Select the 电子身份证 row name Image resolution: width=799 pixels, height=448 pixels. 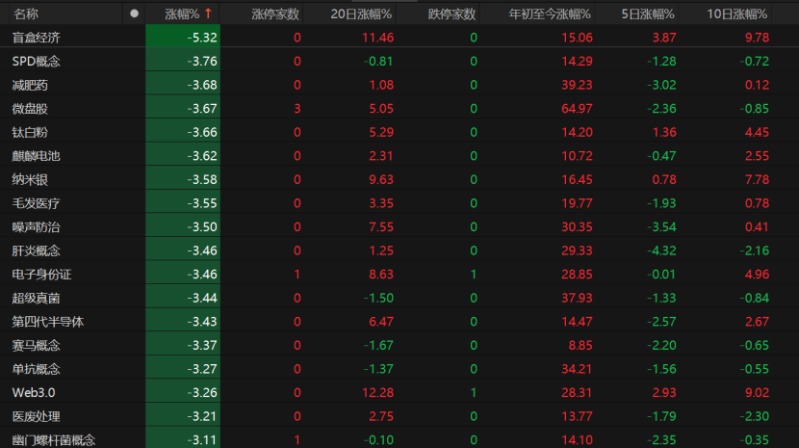(x=41, y=274)
